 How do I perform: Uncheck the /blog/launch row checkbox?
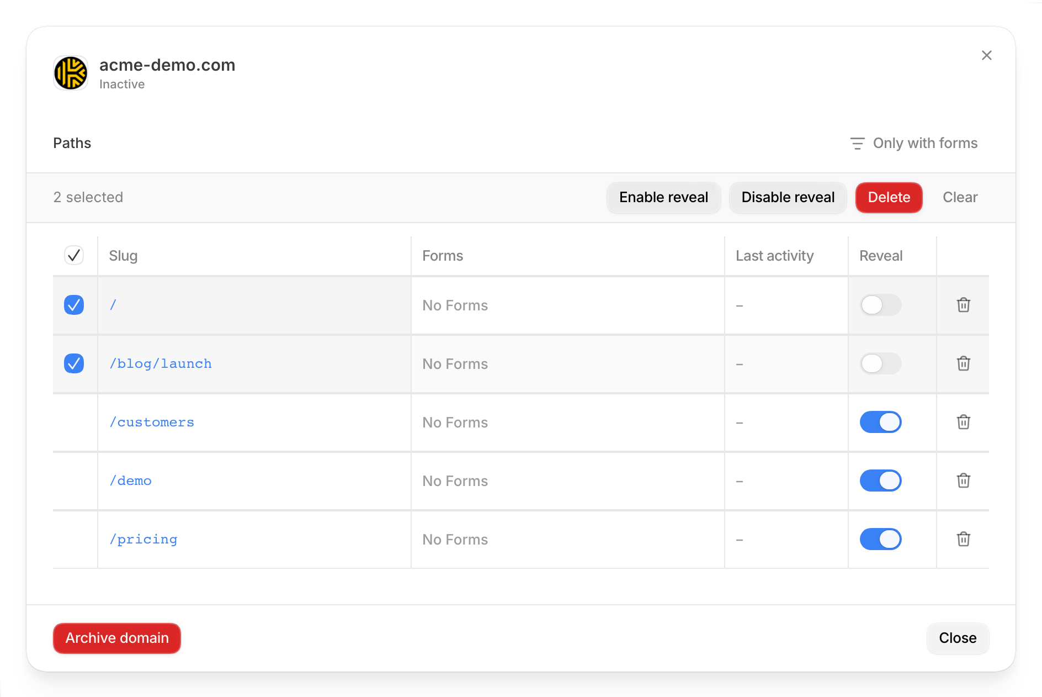coord(74,363)
